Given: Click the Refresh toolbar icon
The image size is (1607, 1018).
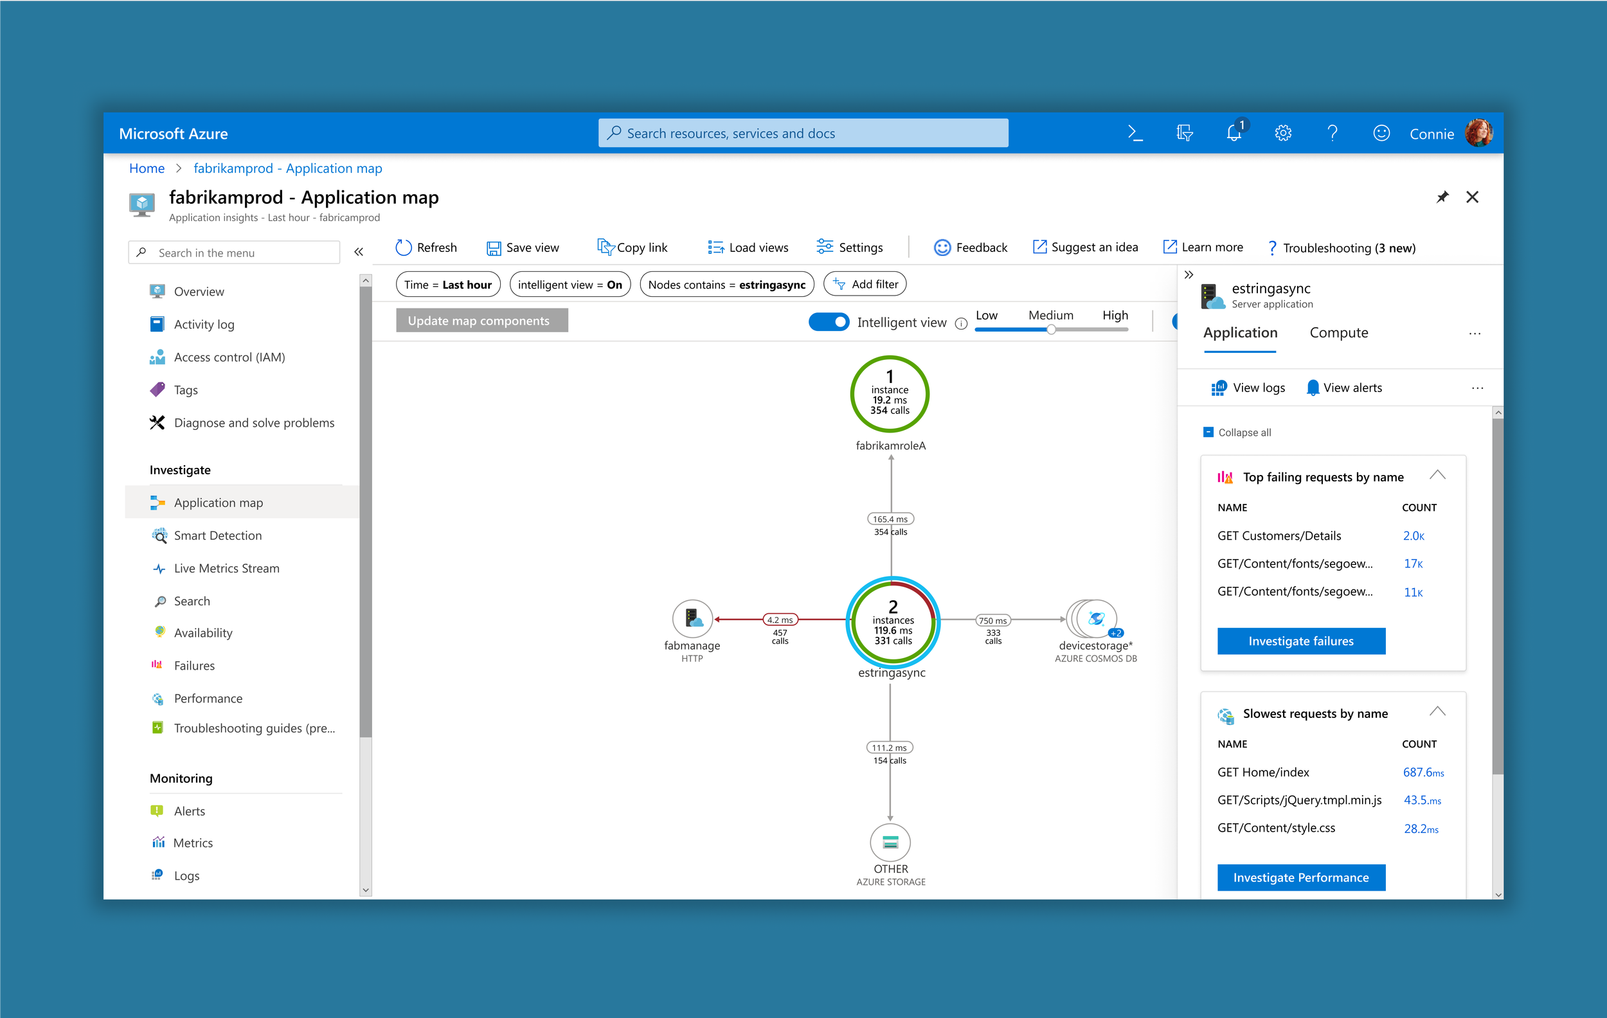Looking at the screenshot, I should [403, 247].
